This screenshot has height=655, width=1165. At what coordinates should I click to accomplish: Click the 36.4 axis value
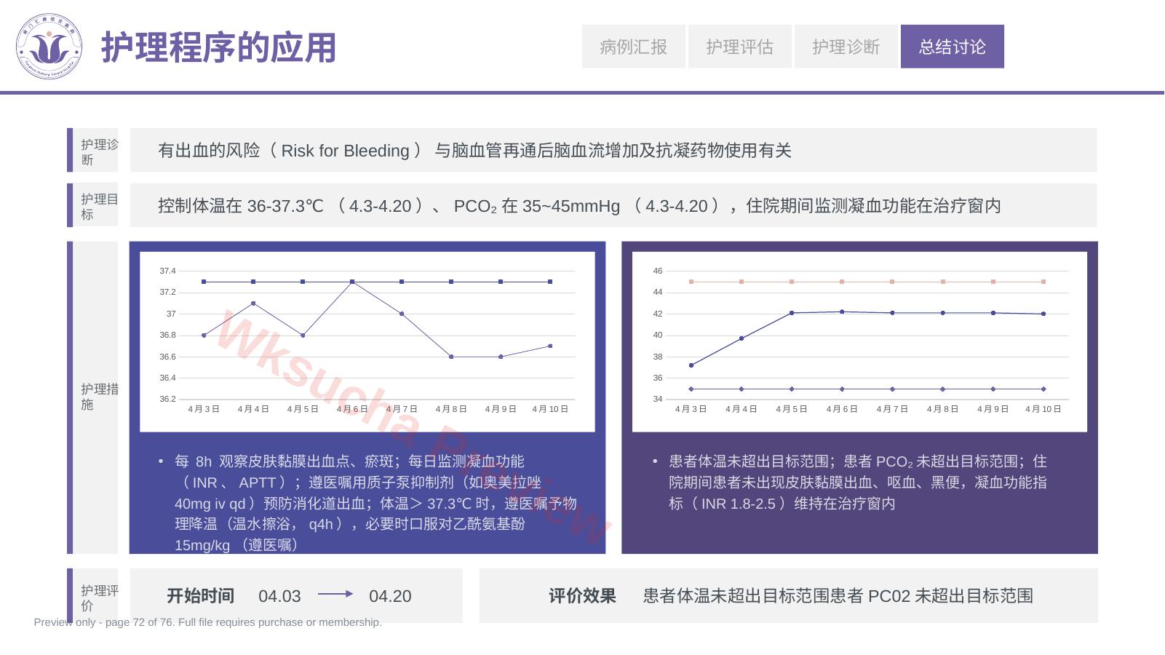point(167,378)
